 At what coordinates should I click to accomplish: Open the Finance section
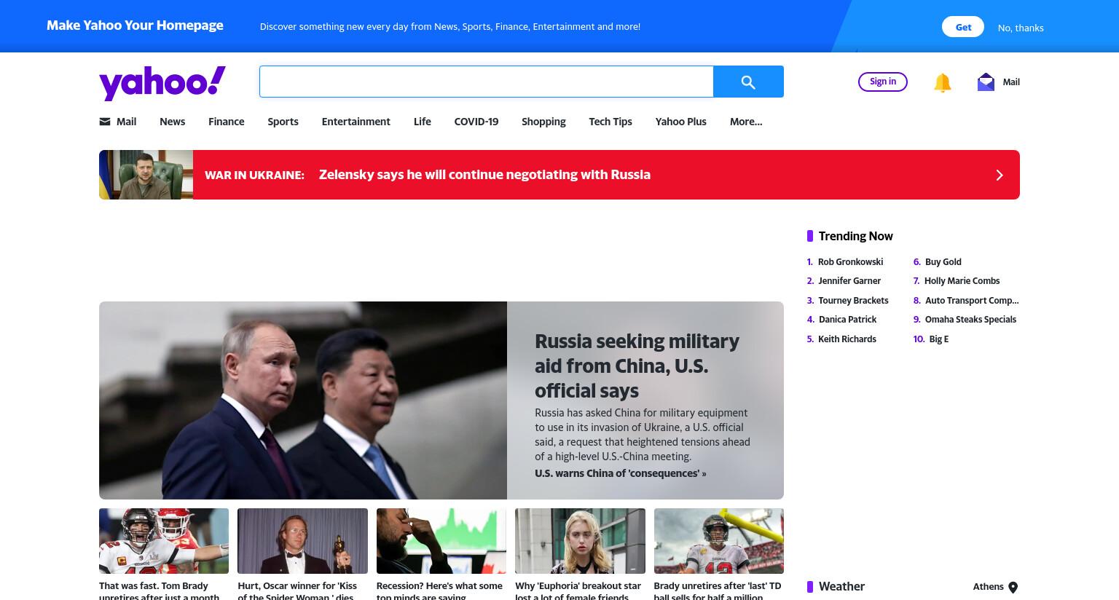tap(226, 122)
